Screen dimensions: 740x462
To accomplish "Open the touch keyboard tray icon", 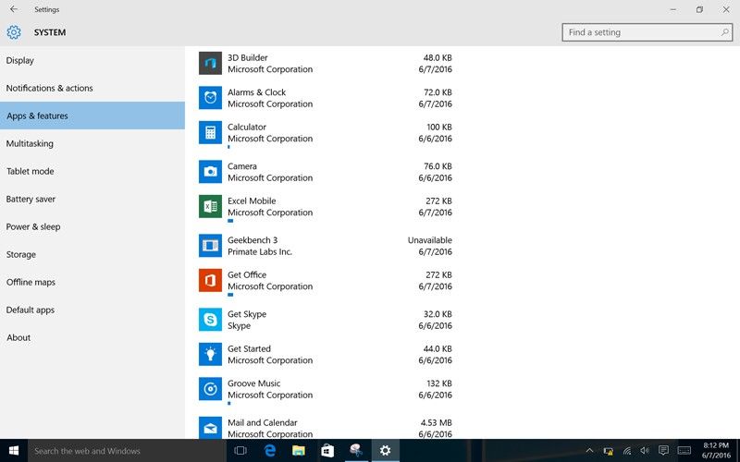I will 684,451.
